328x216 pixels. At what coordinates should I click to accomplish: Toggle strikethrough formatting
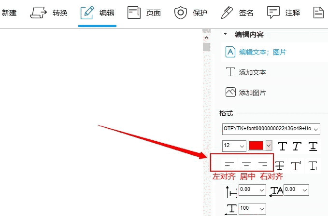(x=280, y=165)
